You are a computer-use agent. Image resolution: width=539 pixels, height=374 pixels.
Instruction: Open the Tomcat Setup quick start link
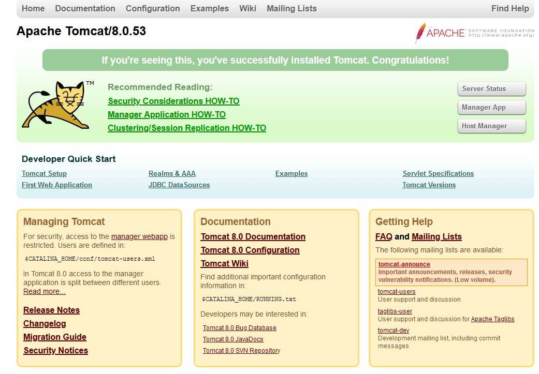45,173
